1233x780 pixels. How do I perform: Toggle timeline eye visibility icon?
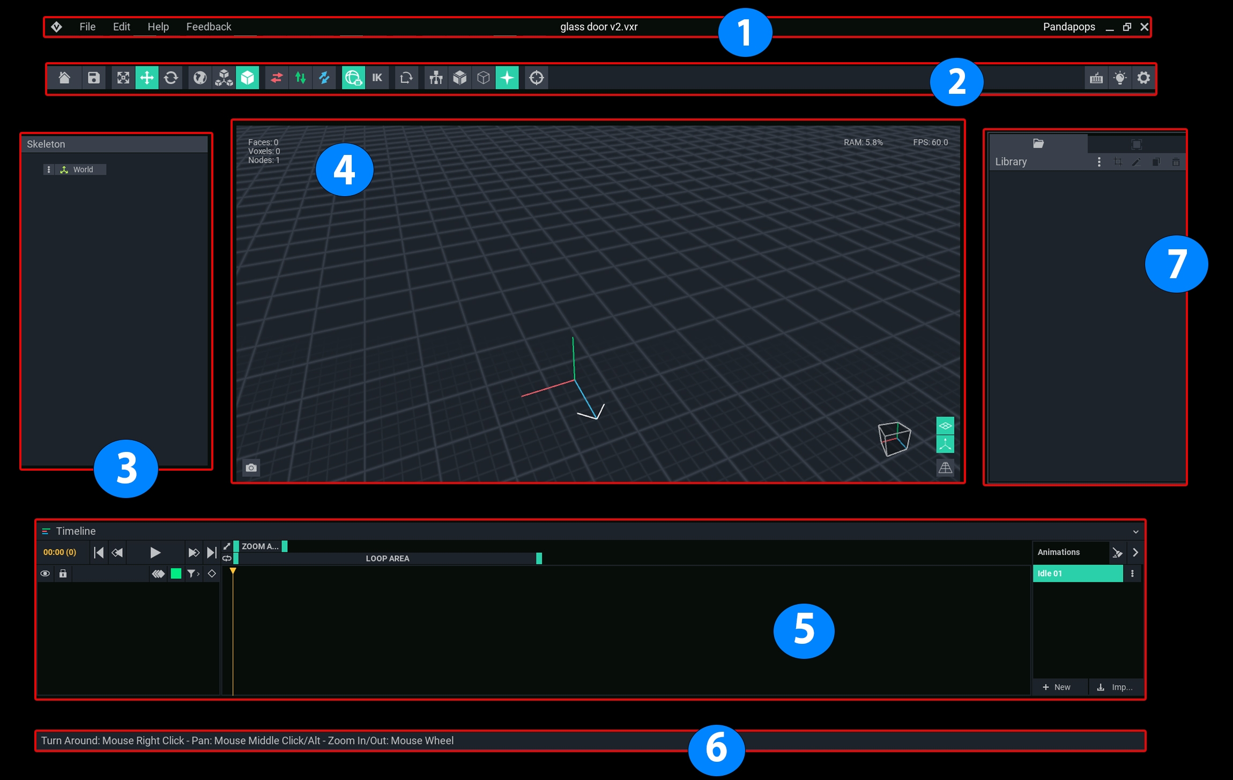click(46, 574)
